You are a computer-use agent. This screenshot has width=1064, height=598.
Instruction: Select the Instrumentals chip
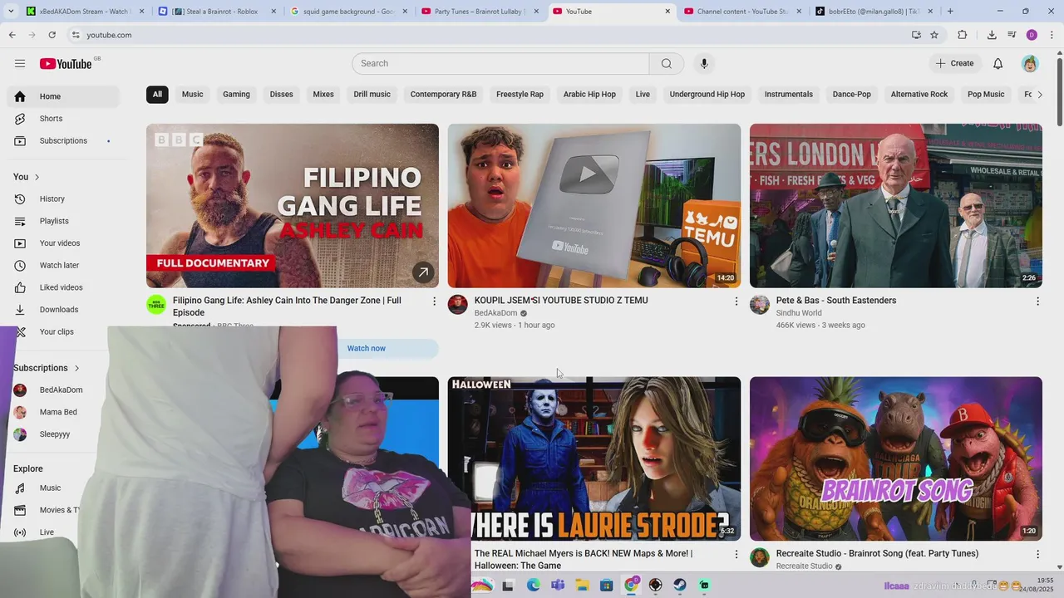click(x=789, y=95)
